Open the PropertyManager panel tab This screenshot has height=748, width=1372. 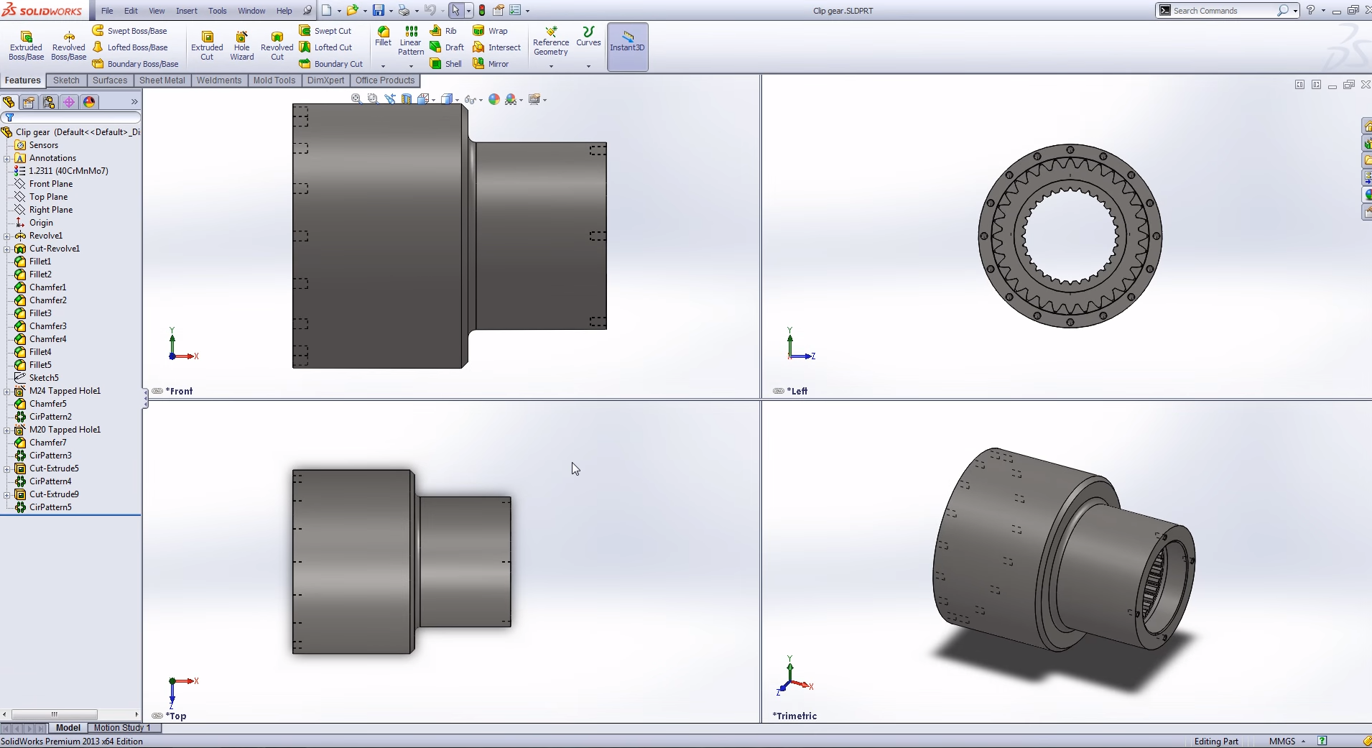[x=29, y=102]
